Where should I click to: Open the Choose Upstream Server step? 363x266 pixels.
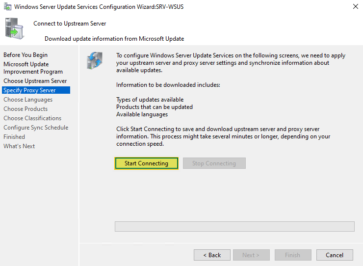pos(35,81)
